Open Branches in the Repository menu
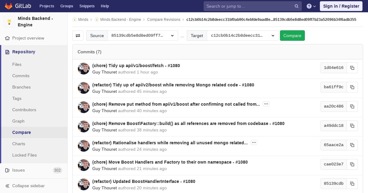 21,87
